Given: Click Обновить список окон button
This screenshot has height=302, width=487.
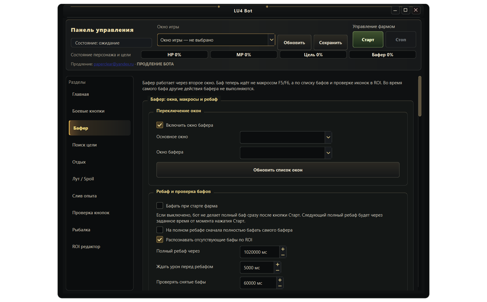Looking at the screenshot, I should 278,170.
